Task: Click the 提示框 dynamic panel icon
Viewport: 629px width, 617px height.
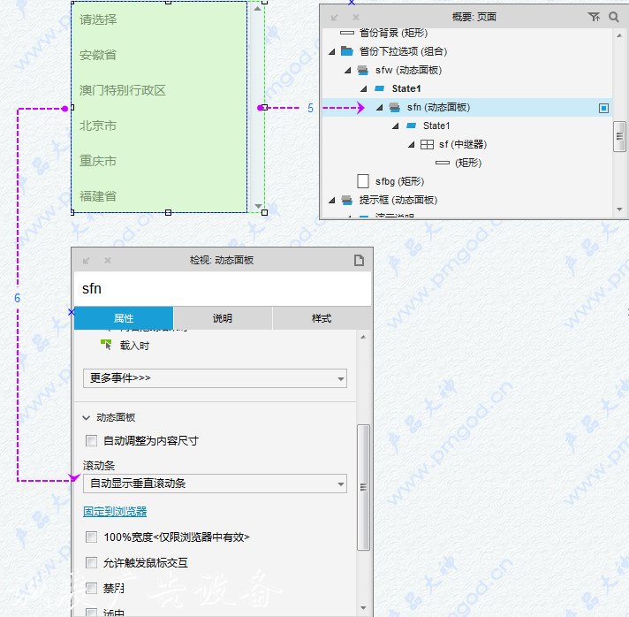Action: coord(346,200)
